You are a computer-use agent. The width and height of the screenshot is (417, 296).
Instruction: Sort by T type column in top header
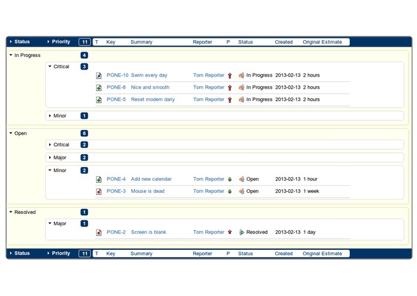click(x=97, y=42)
